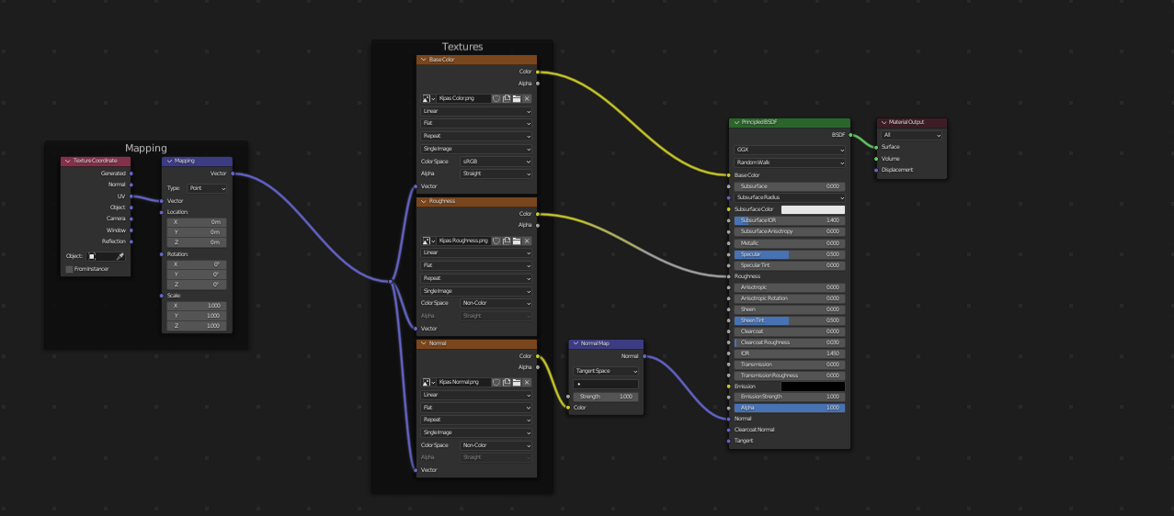This screenshot has height=516, width=1174.
Task: Collapse the Principled BSDF node
Action: (x=736, y=122)
